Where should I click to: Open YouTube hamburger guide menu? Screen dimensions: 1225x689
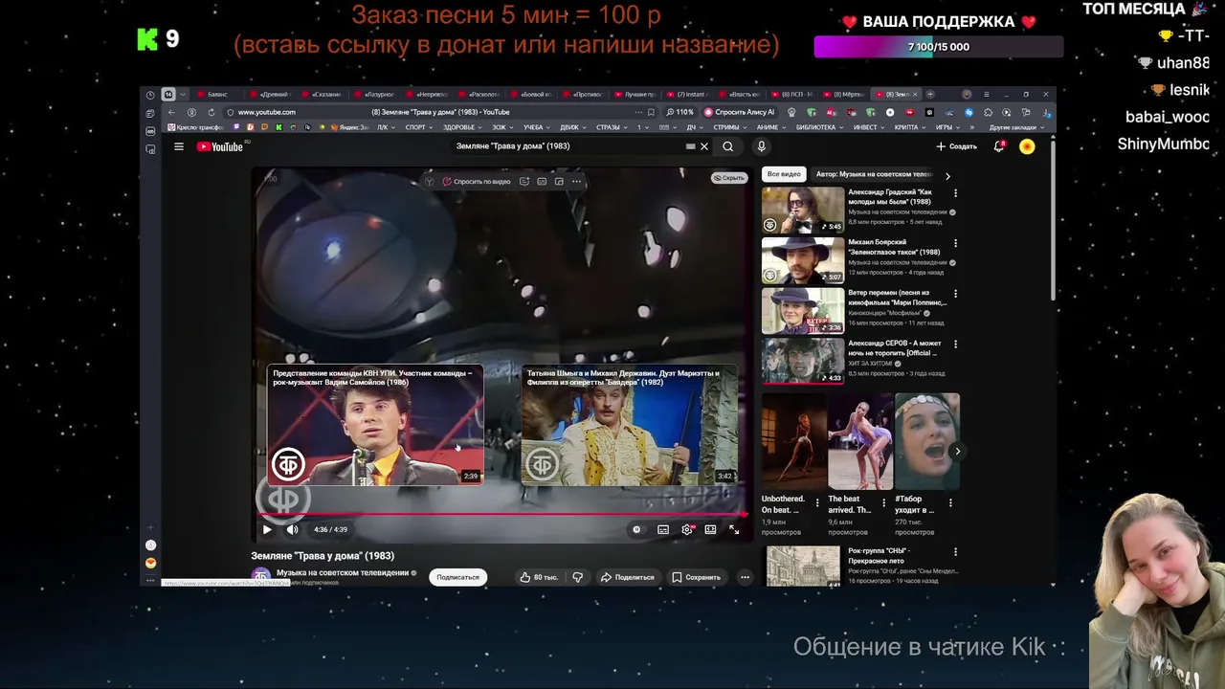coord(178,146)
